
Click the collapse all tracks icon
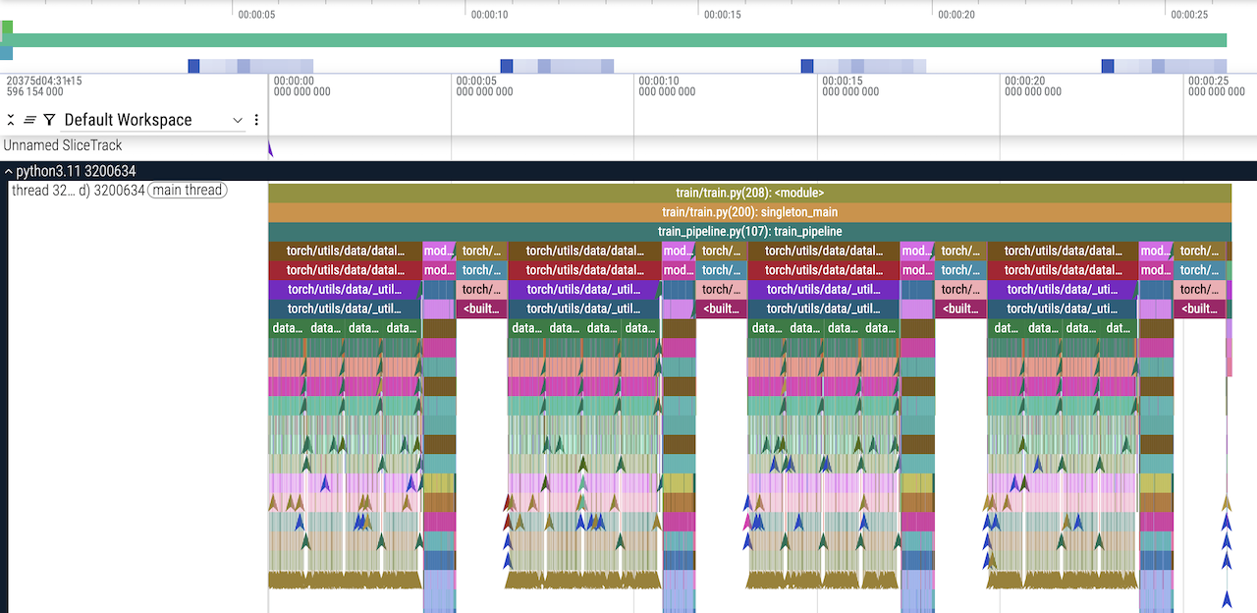point(11,120)
